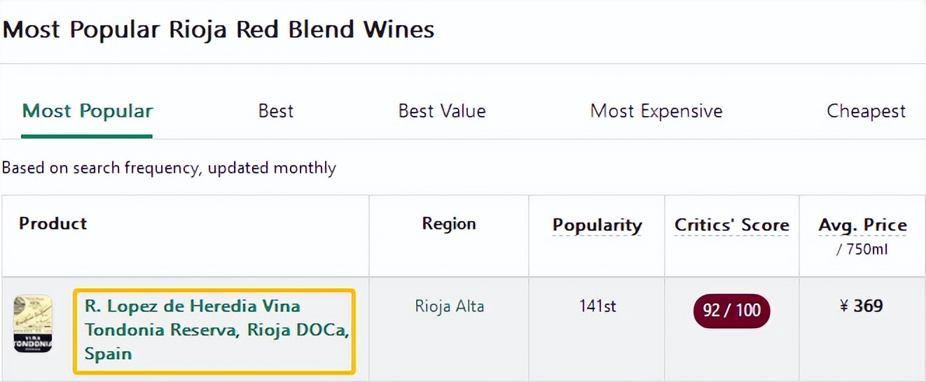Click the Product column header

click(53, 224)
